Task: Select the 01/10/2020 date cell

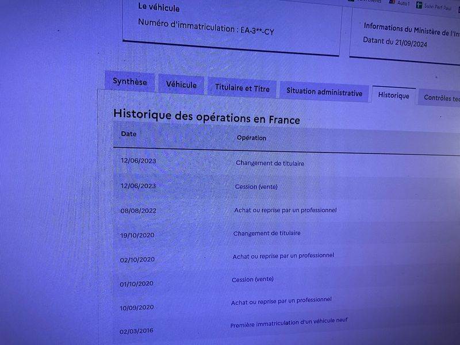Action: (136, 283)
